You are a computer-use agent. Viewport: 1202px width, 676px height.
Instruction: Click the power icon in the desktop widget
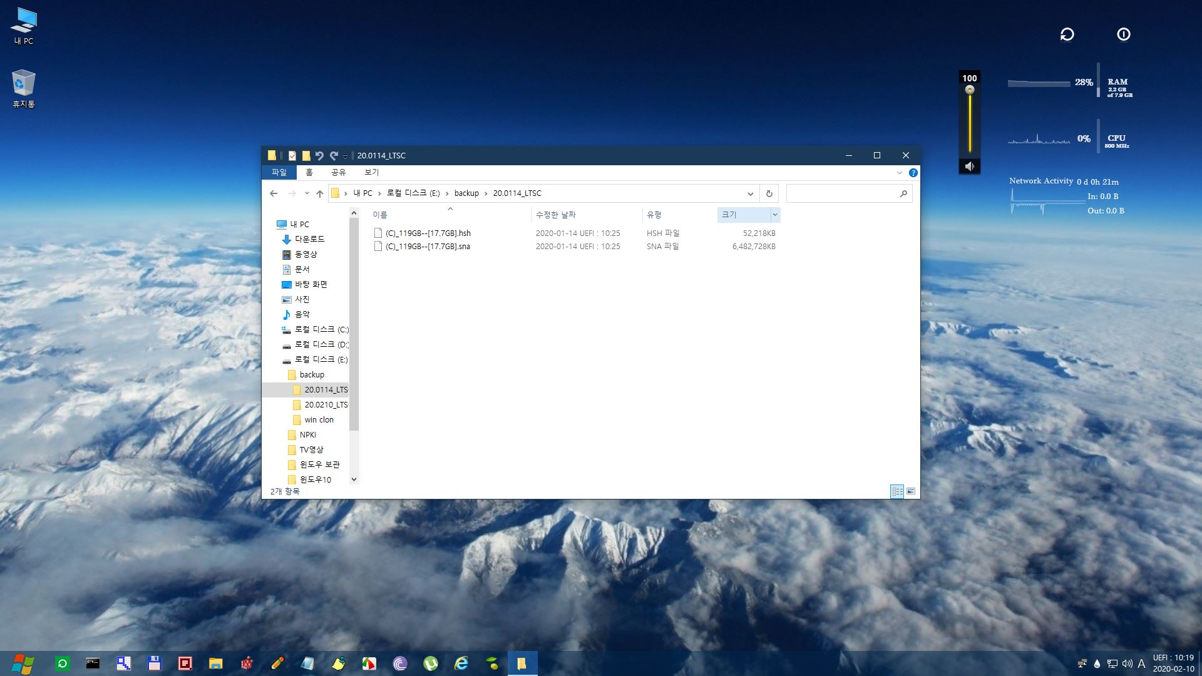click(x=1124, y=34)
